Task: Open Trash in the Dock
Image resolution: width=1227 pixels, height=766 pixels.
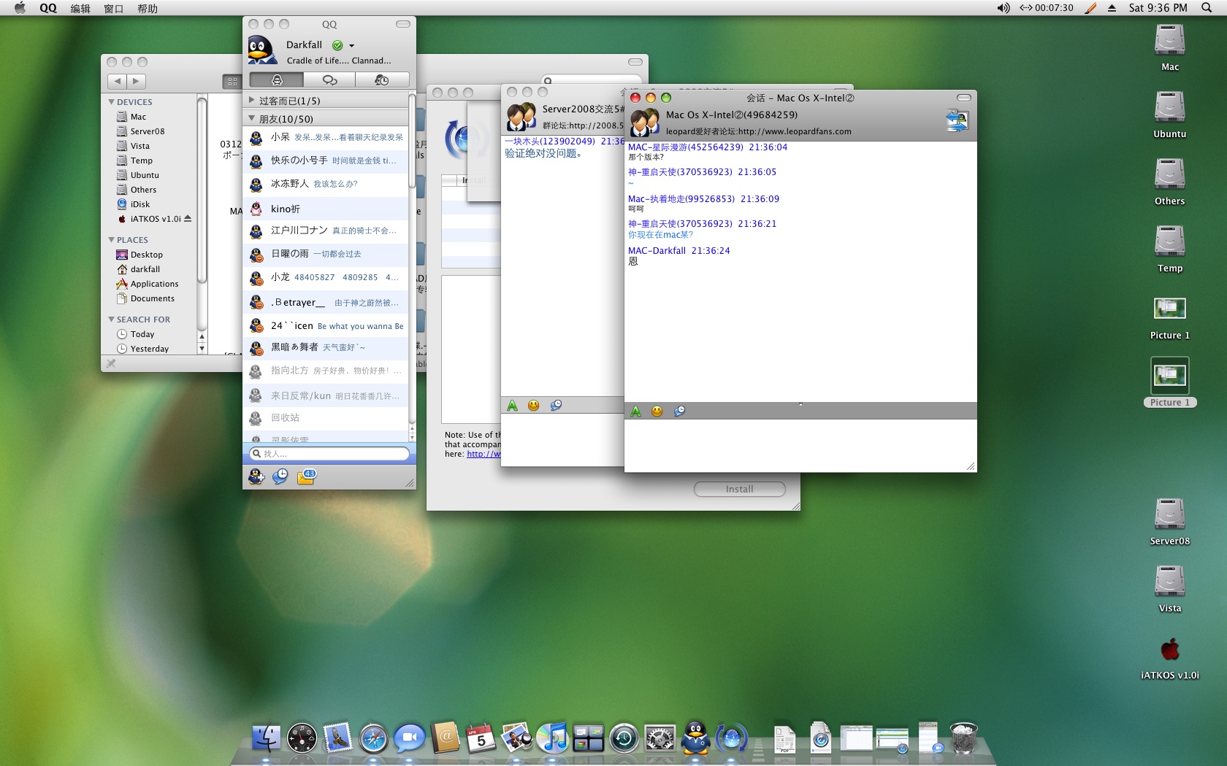Action: pyautogui.click(x=963, y=738)
